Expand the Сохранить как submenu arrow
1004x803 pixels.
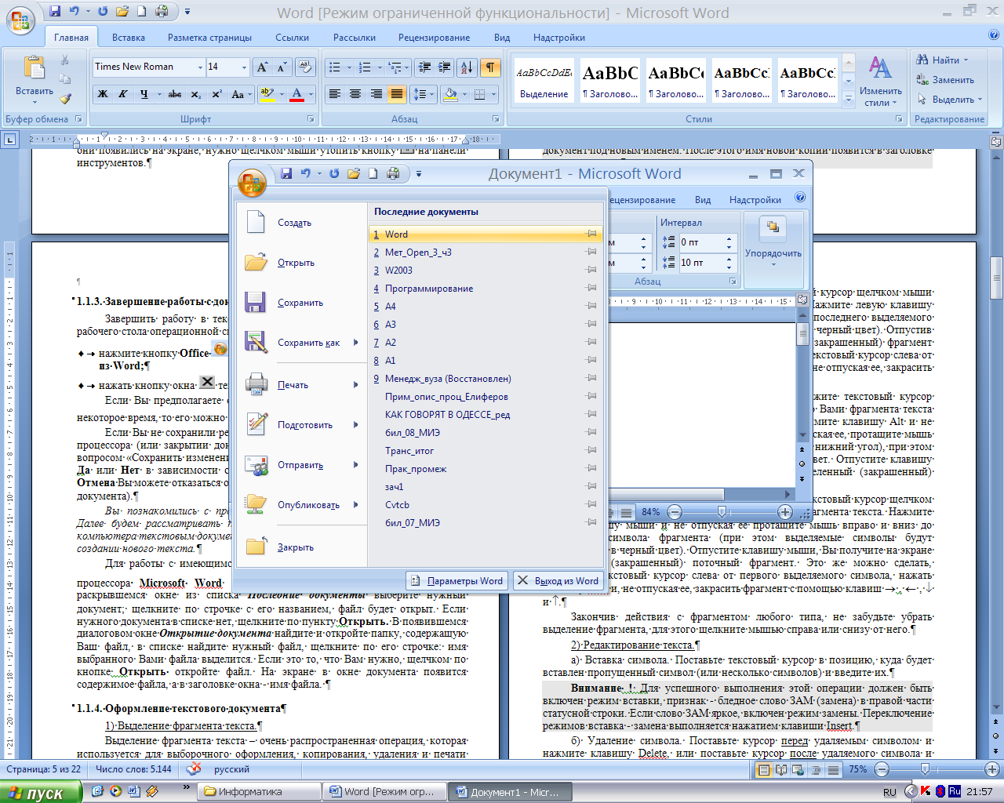(355, 342)
